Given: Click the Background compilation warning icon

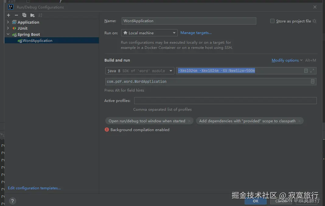Looking at the screenshot, I should click(x=107, y=130).
